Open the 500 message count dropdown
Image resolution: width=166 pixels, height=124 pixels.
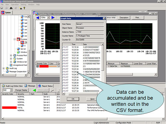point(11,90)
